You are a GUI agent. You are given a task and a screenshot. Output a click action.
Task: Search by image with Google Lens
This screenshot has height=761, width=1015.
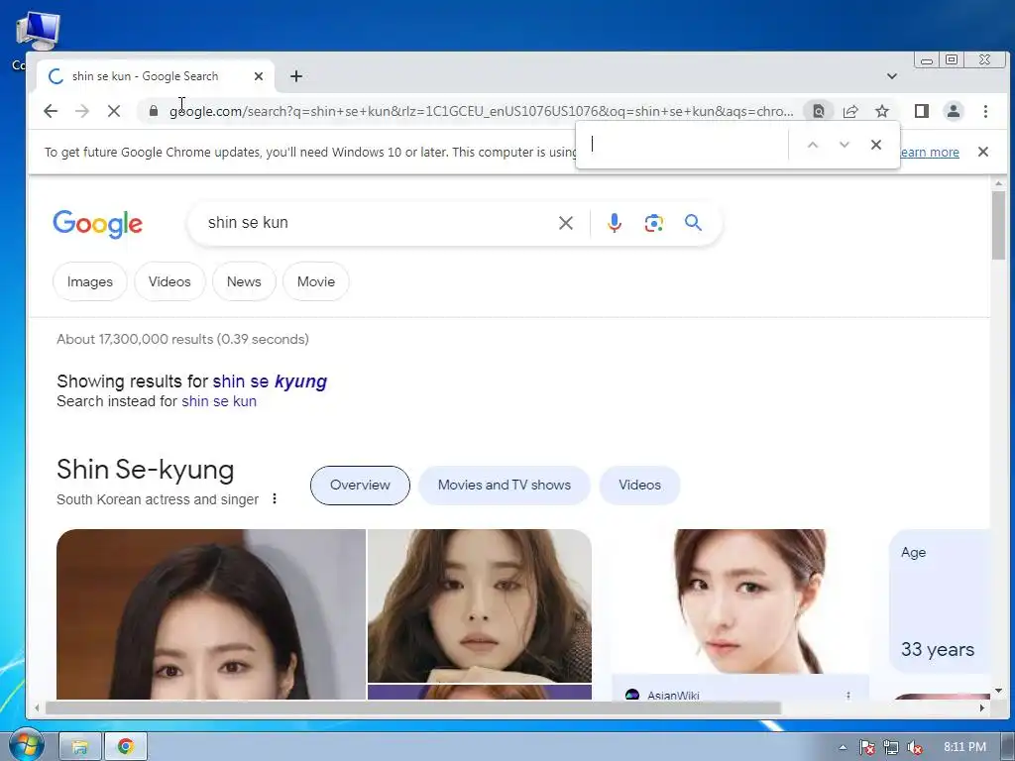click(654, 223)
